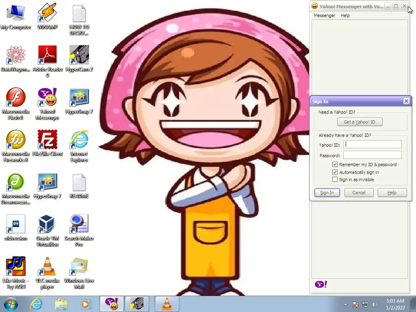
Task: Open the oldversion desktop shortcut
Action: click(x=16, y=227)
